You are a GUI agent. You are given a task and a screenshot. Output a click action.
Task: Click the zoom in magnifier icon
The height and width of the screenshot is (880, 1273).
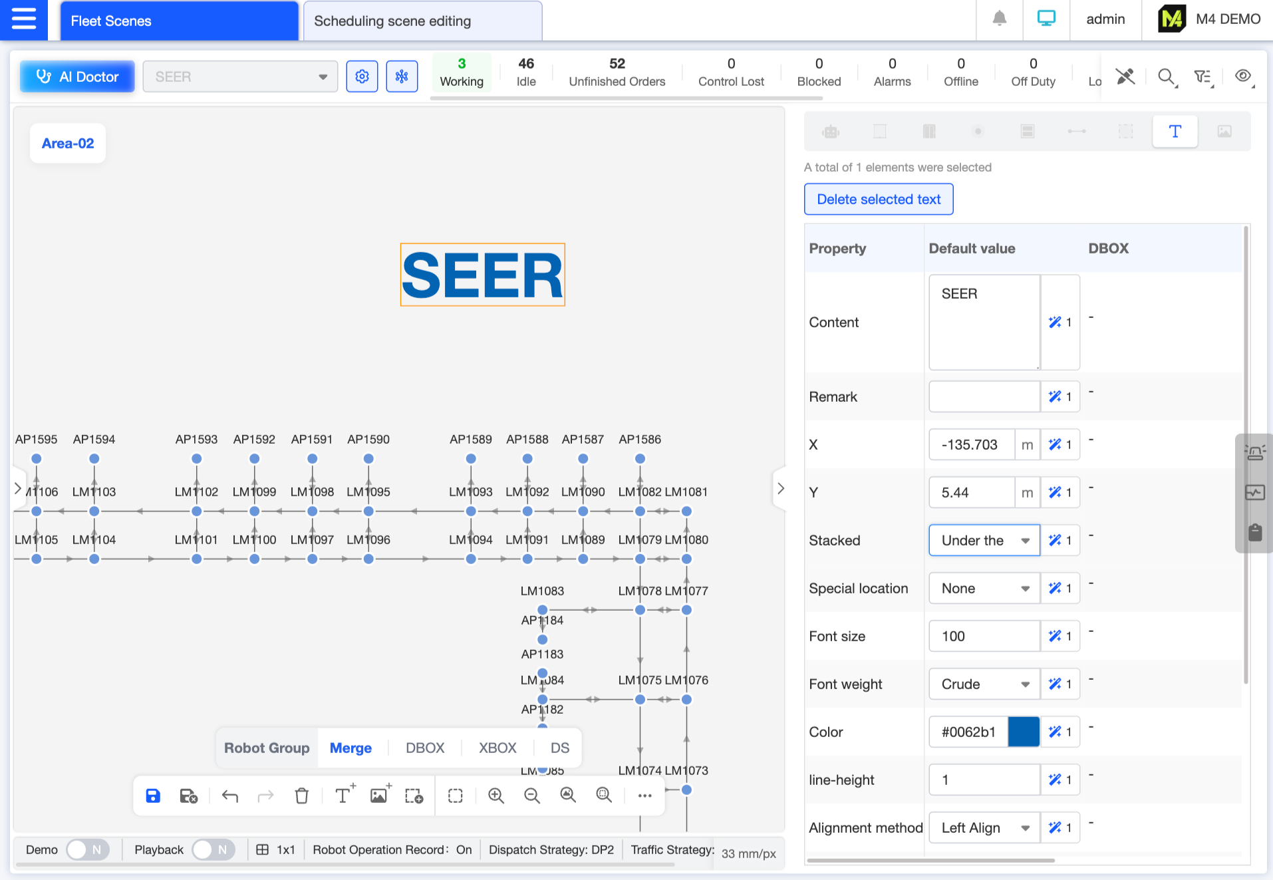(495, 796)
